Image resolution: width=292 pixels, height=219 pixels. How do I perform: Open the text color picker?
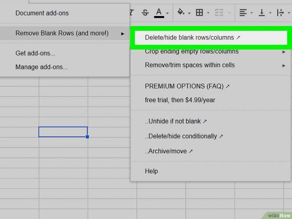[159, 13]
